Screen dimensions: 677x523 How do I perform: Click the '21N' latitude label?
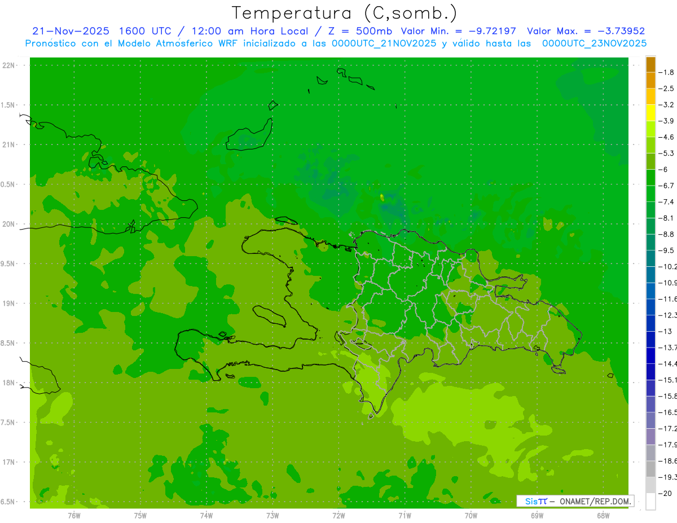tap(10, 145)
